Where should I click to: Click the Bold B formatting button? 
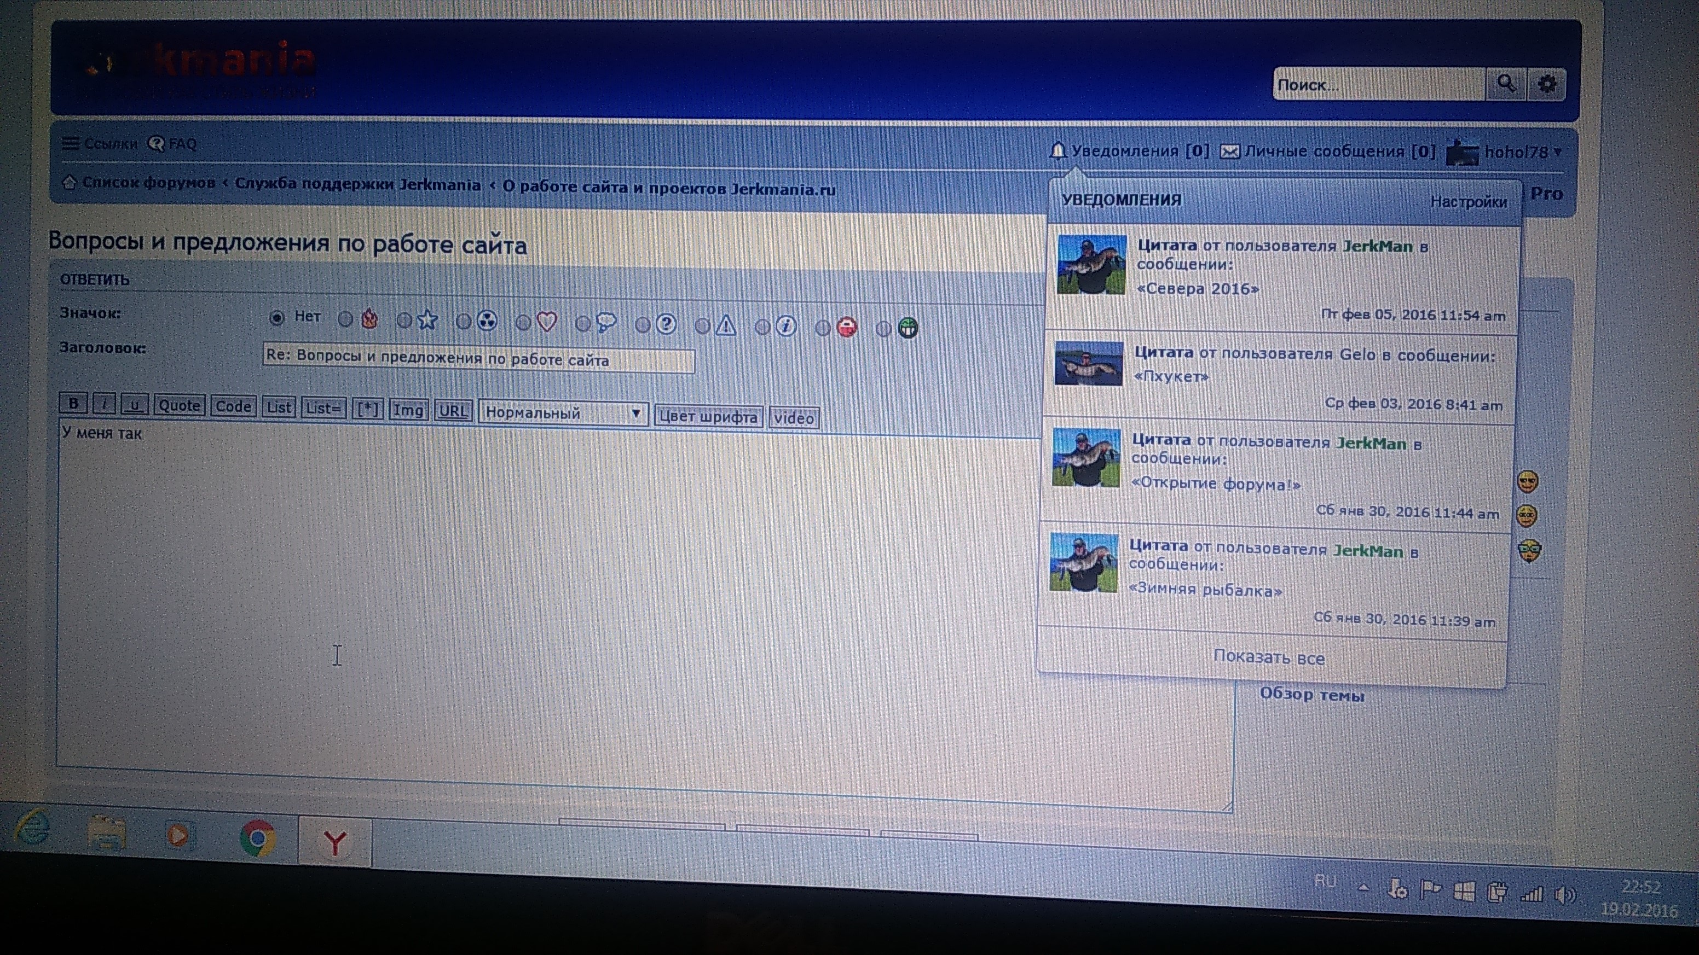(x=73, y=403)
